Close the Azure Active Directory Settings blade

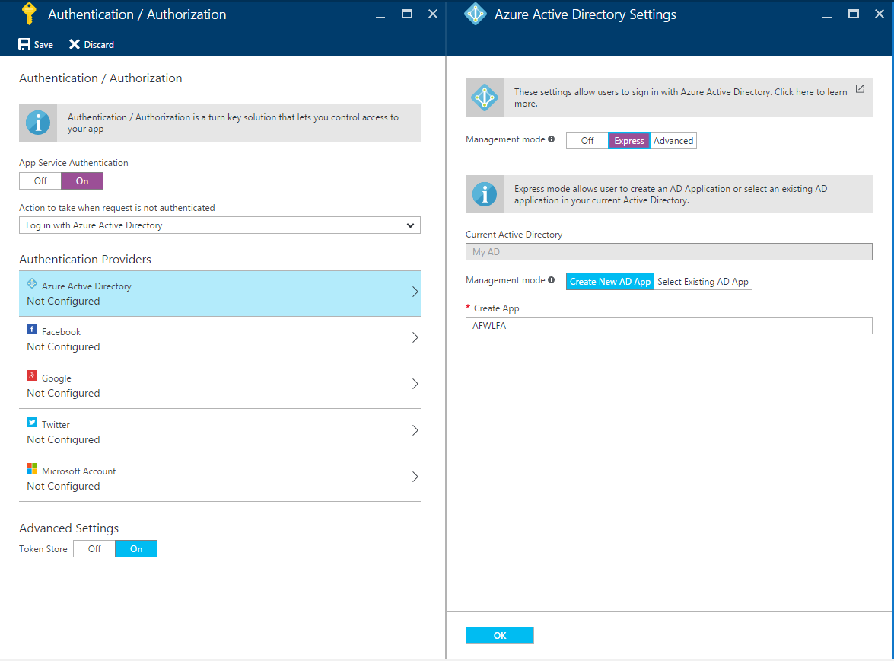click(880, 14)
